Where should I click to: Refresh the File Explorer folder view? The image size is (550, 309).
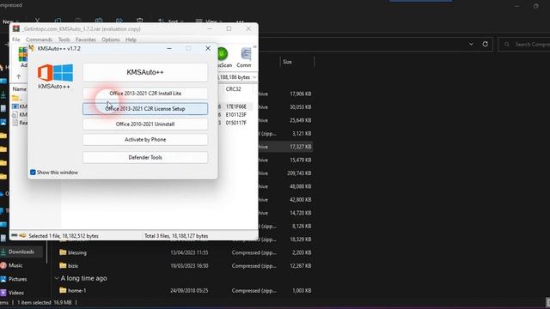[485, 44]
